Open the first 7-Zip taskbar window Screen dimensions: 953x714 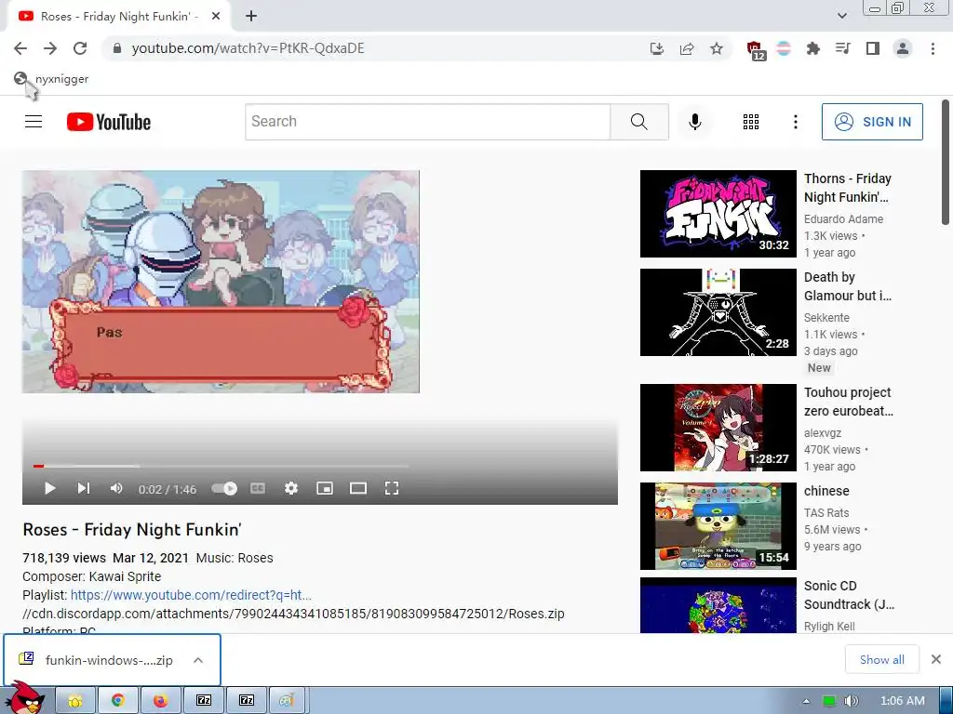point(204,701)
